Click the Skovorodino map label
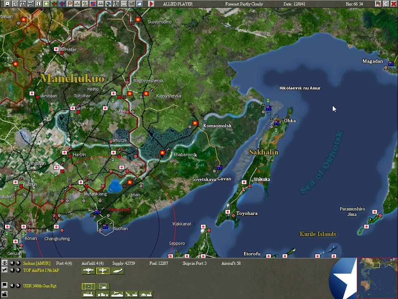This screenshot has height=299, width=398. [x=160, y=22]
